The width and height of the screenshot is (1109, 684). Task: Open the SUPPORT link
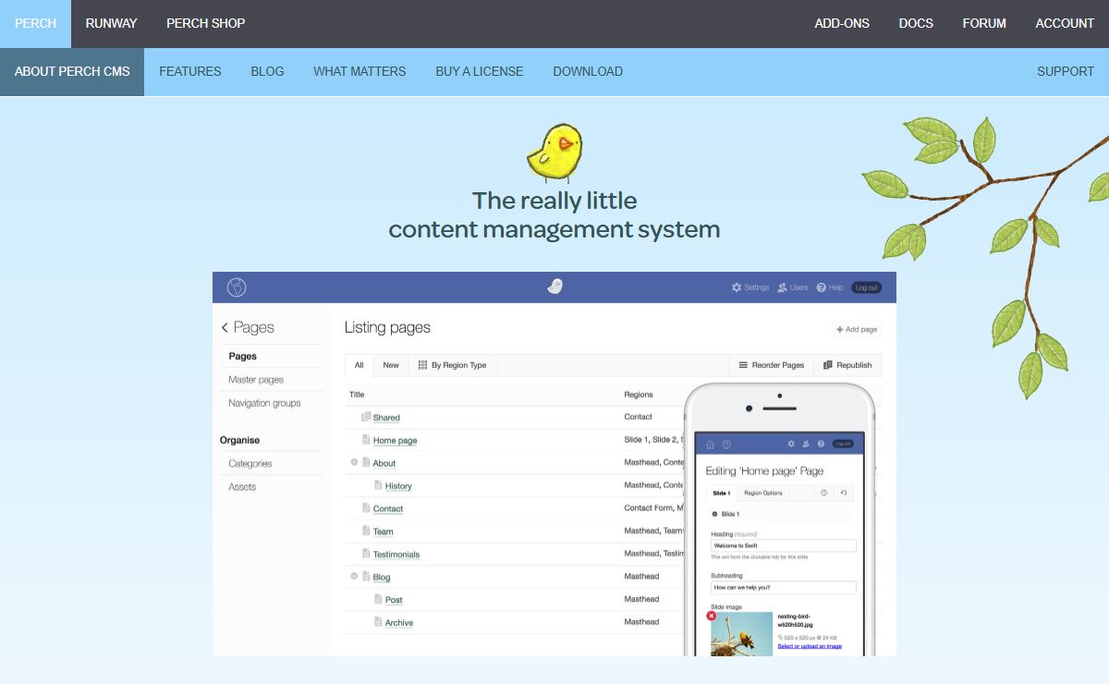(1066, 71)
